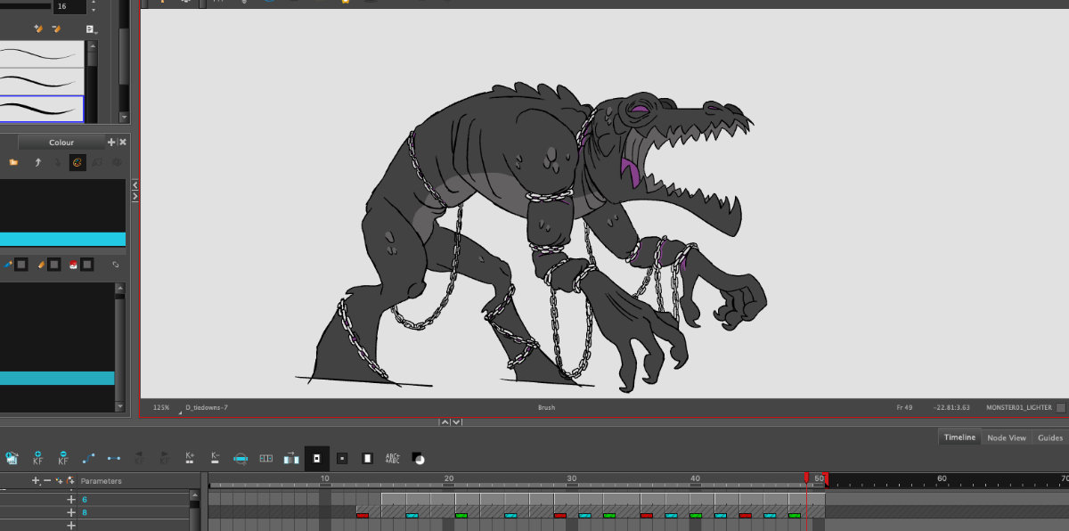Set stop-motion keyframe with straight line icon
Image resolution: width=1069 pixels, height=531 pixels.
click(114, 458)
